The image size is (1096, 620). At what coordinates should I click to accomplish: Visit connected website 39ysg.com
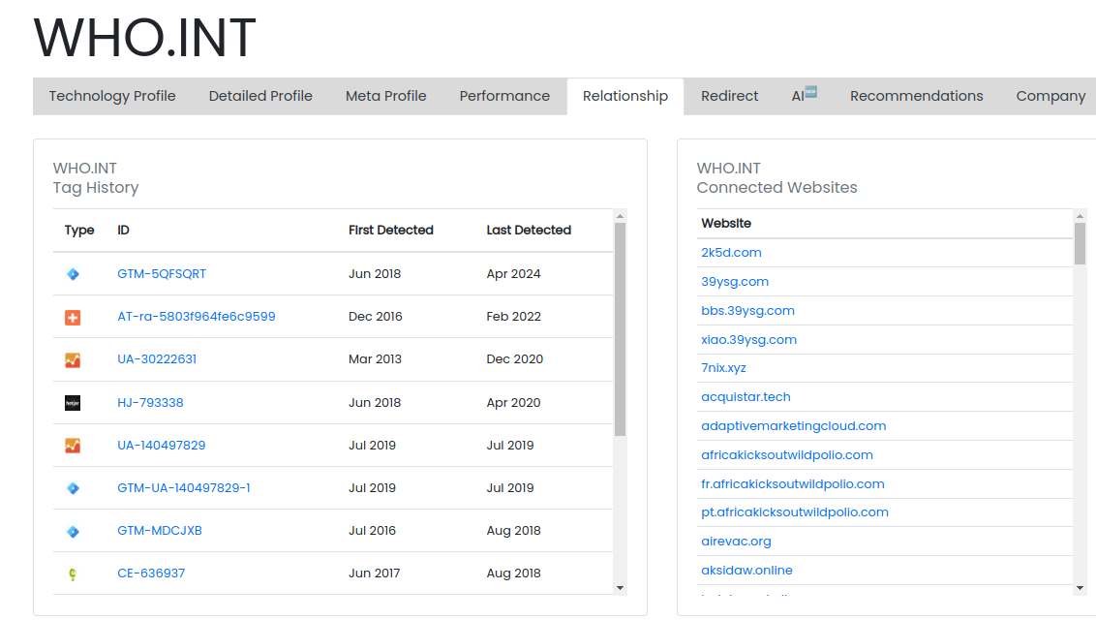pyautogui.click(x=735, y=282)
